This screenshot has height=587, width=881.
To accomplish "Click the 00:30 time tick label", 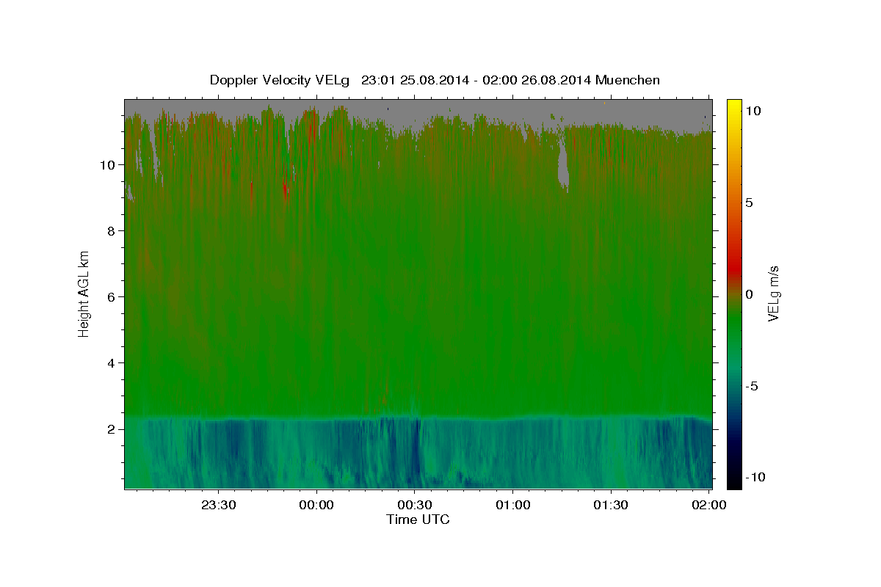I will pyautogui.click(x=415, y=505).
